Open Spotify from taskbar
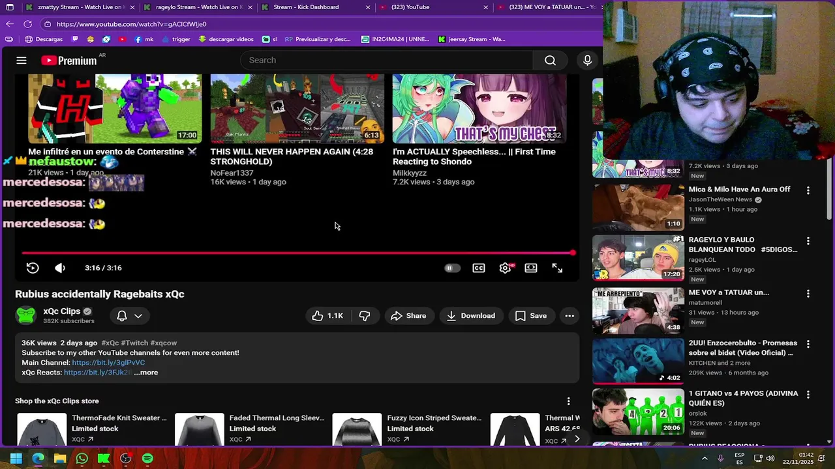Viewport: 835px width, 469px height. (147, 459)
